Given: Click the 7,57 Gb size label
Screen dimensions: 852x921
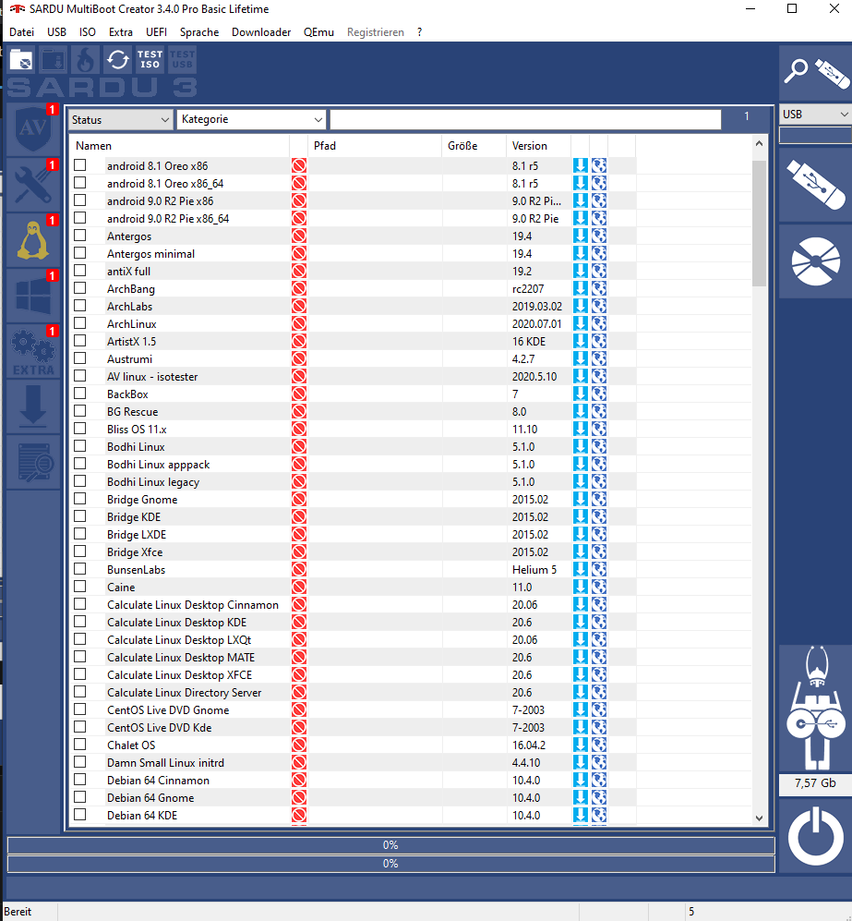Looking at the screenshot, I should click(x=816, y=783).
